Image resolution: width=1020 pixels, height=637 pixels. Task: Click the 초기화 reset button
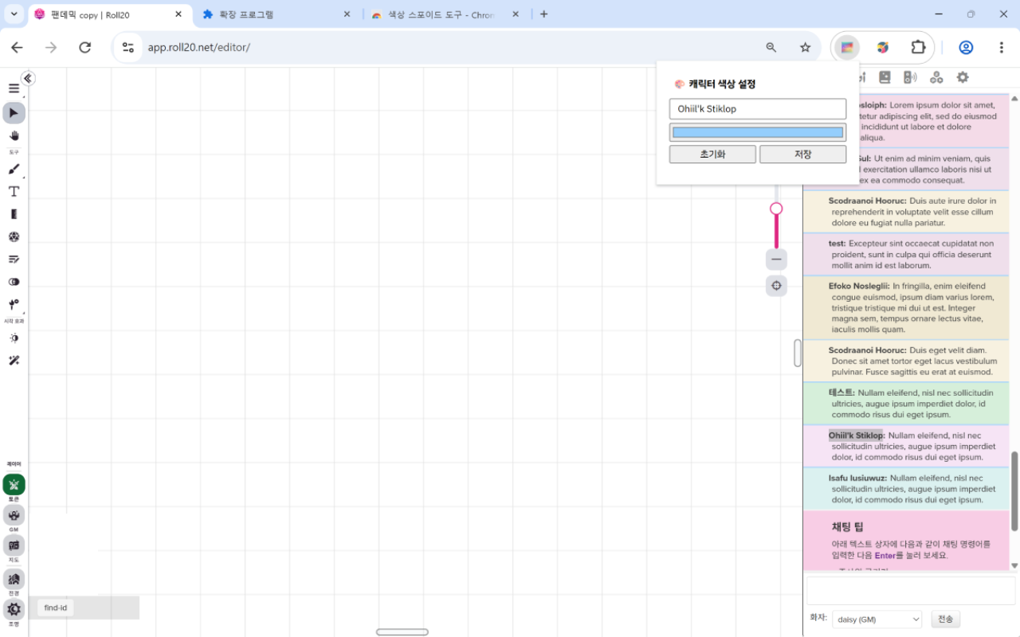click(x=712, y=154)
